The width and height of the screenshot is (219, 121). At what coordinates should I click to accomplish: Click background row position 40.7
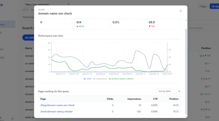(x=207, y=86)
